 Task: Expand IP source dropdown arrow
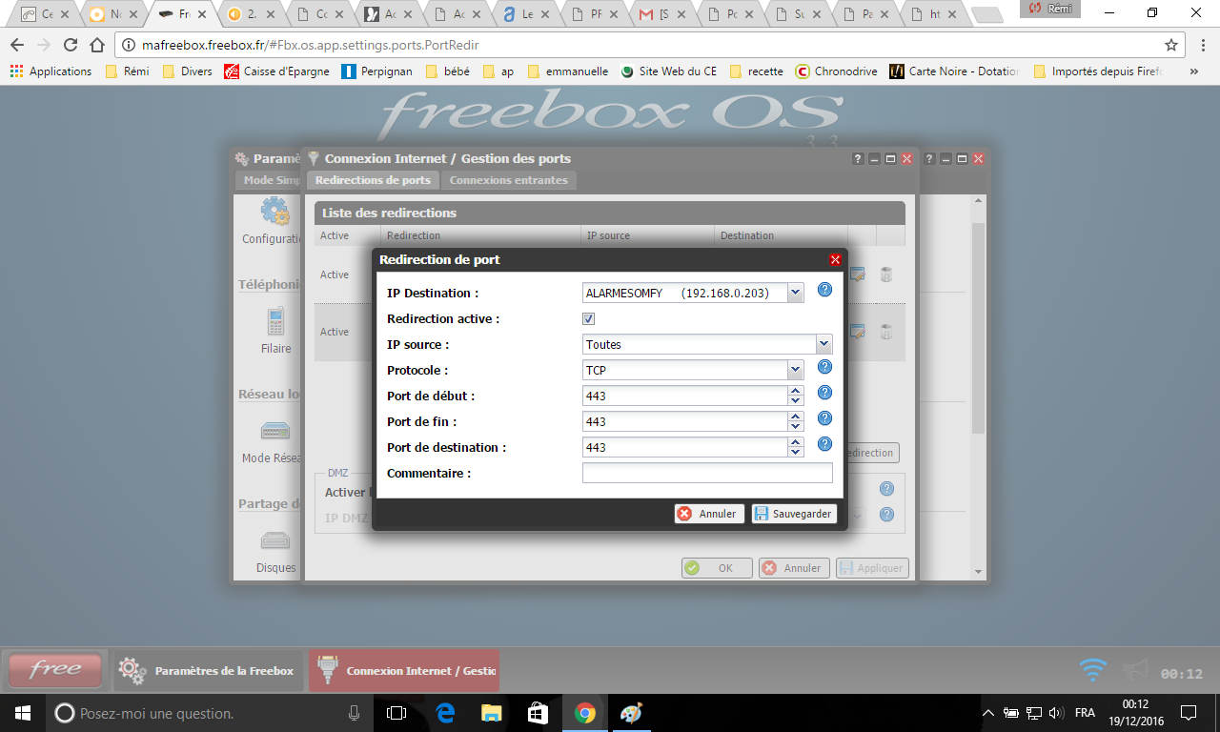[824, 344]
